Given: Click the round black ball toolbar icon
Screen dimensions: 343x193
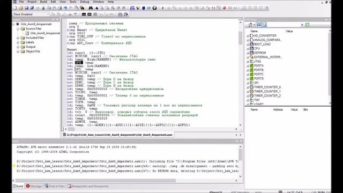Looking at the screenshot, I should click(x=155, y=8).
